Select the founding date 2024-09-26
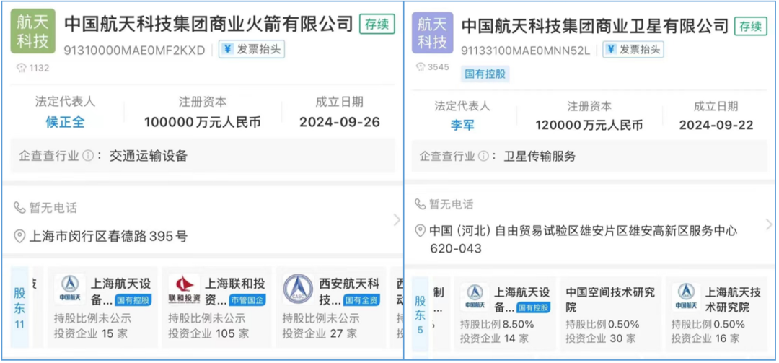This screenshot has height=363, width=779. pyautogui.click(x=339, y=123)
